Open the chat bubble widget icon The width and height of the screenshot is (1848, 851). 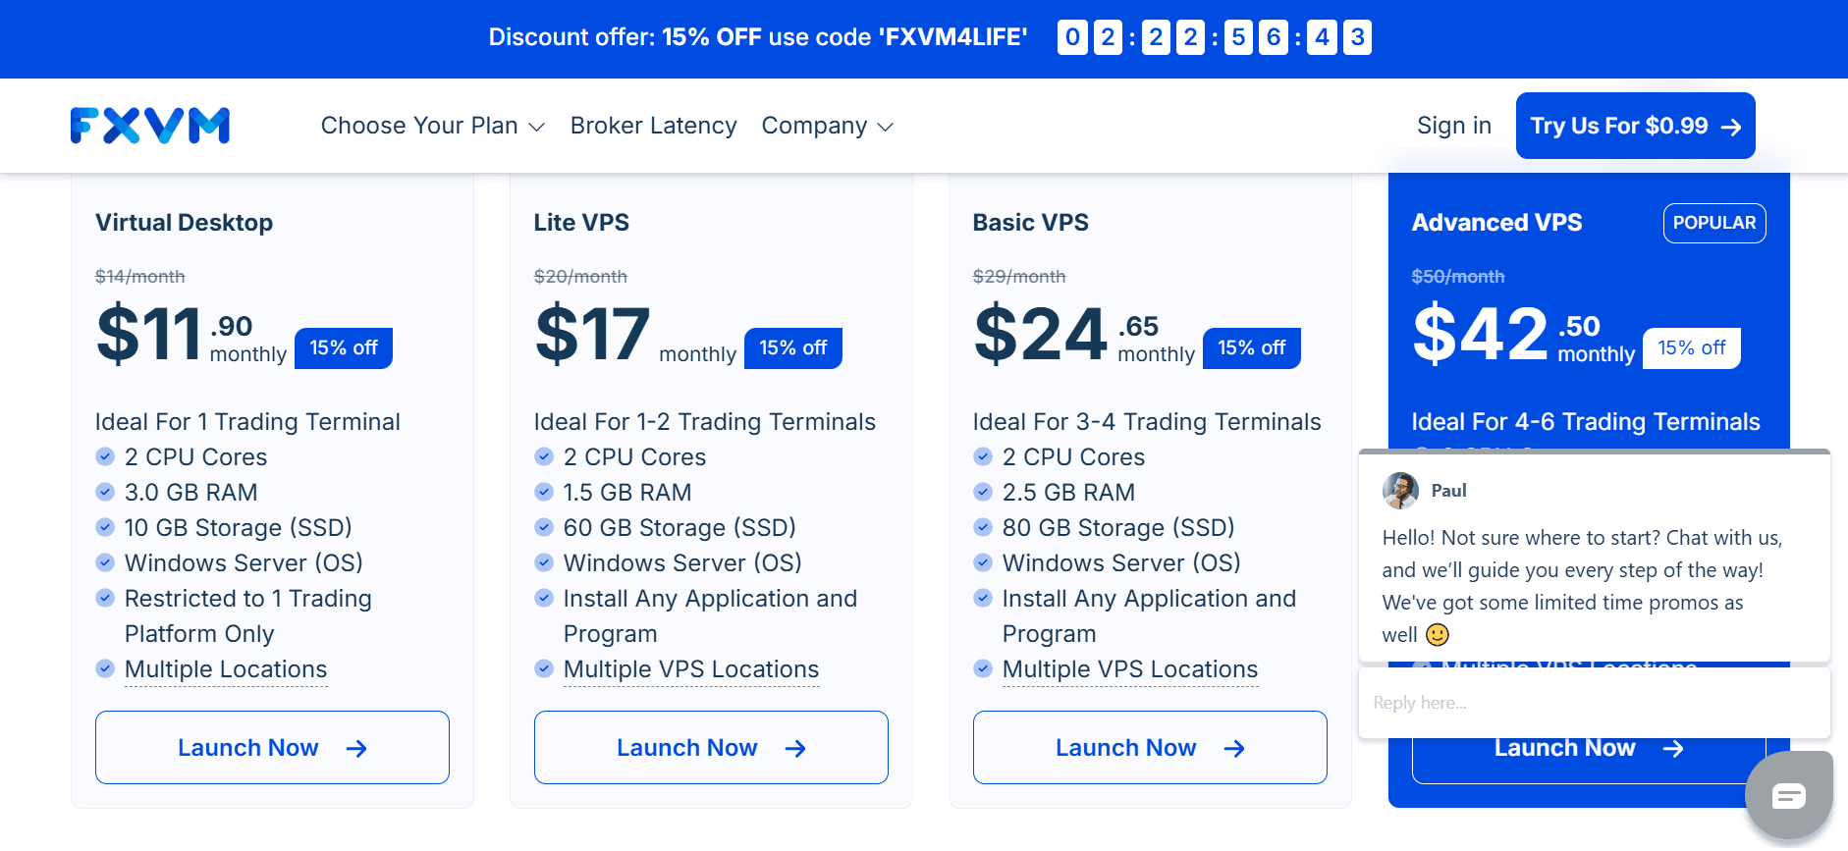(x=1788, y=795)
